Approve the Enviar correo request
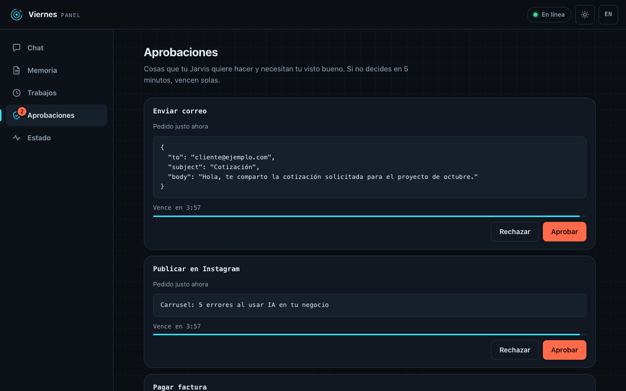The image size is (626, 391). click(564, 232)
